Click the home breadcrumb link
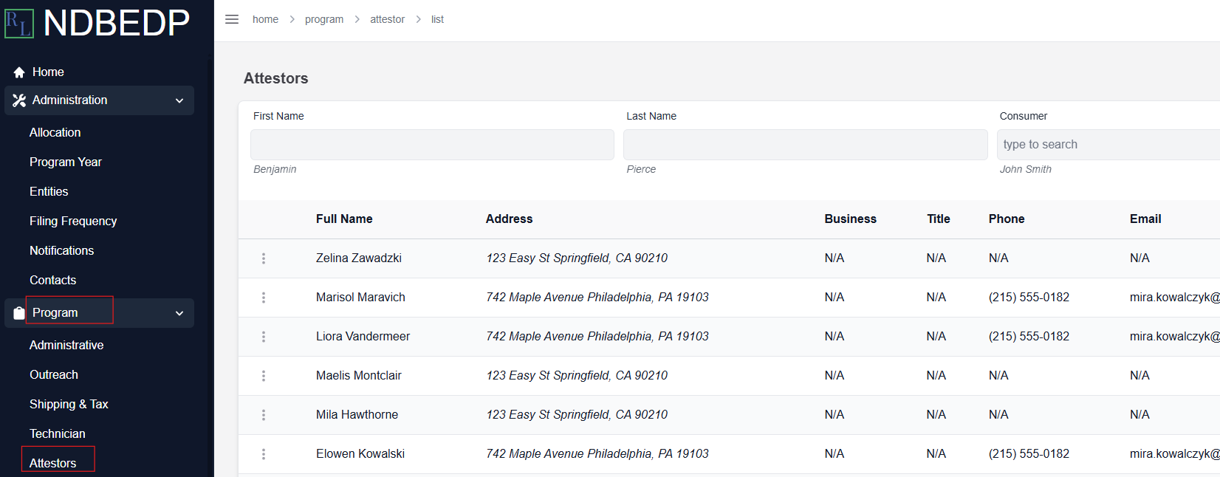This screenshot has height=477, width=1220. pos(265,19)
